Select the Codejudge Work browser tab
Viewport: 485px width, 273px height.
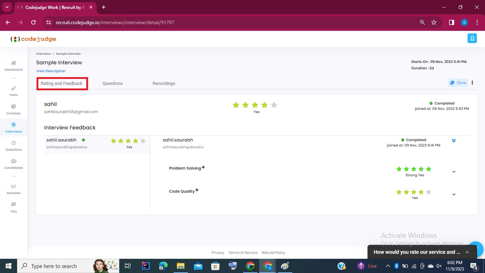(x=54, y=7)
